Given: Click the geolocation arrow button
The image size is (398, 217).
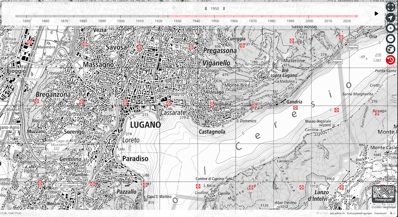Looking at the screenshot, I should [x=390, y=17].
